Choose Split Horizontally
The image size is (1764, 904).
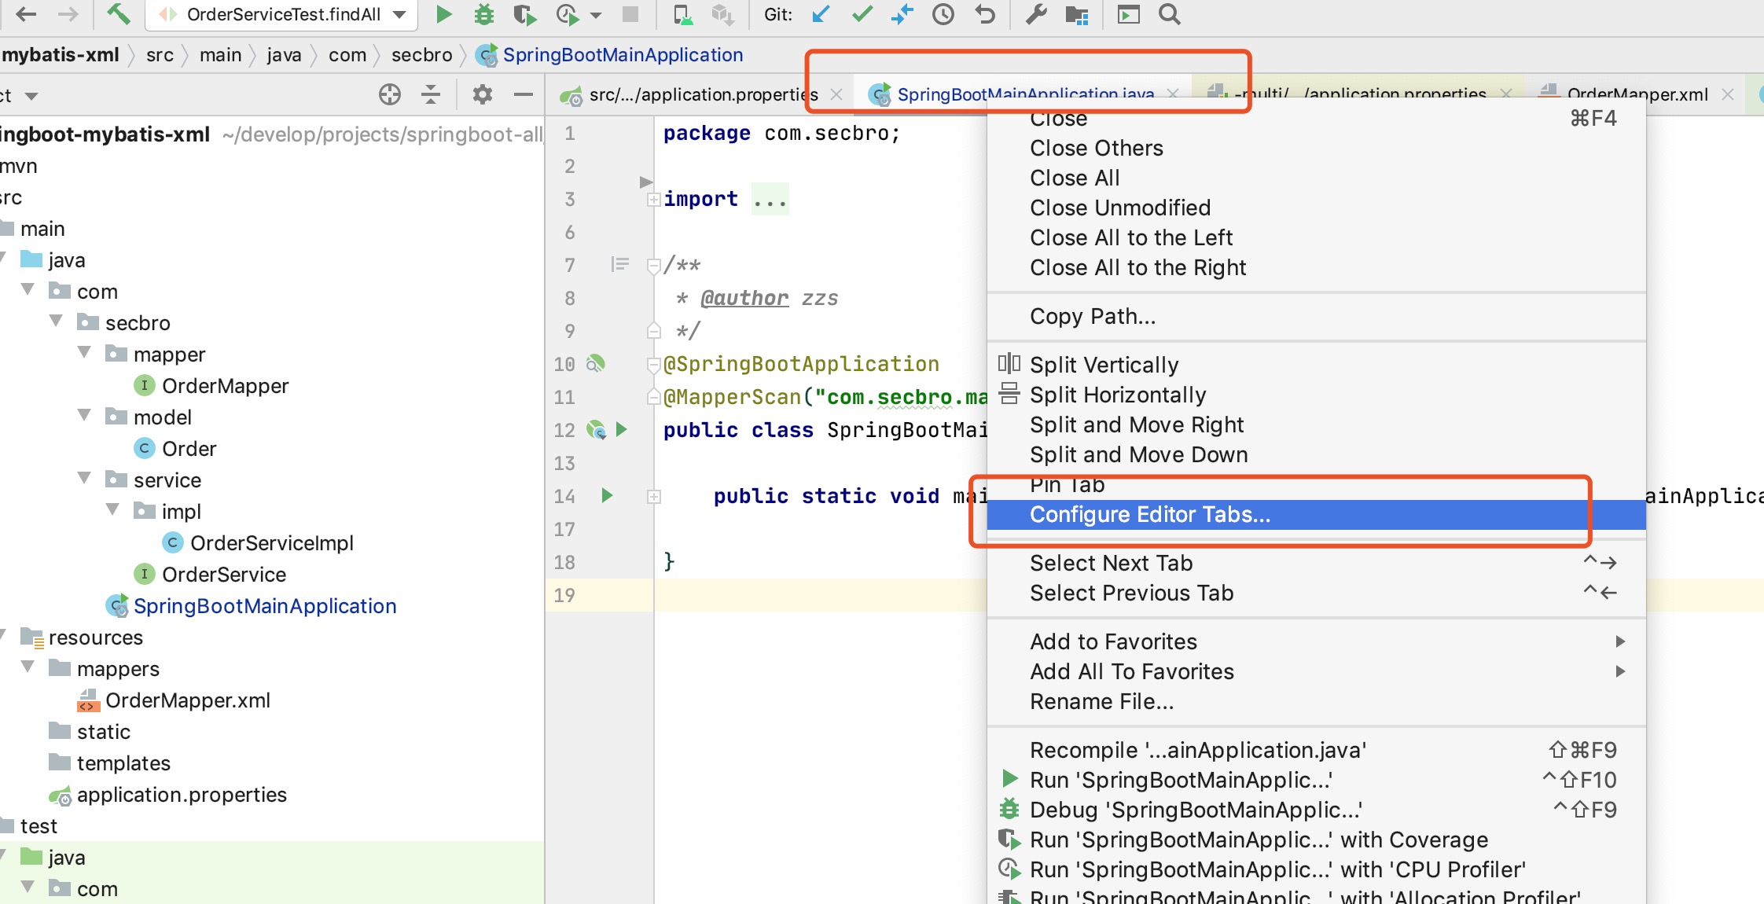click(1316, 395)
